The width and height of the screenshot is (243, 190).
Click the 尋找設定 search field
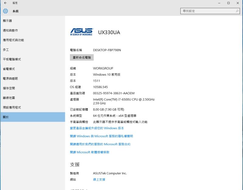(x=210, y=11)
